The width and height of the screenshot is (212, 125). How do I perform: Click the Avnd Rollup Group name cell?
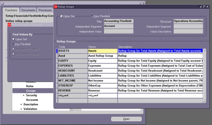tap(102, 56)
